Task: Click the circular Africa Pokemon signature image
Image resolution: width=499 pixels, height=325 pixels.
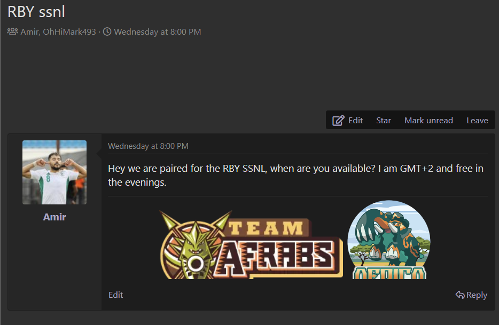Action: point(388,240)
